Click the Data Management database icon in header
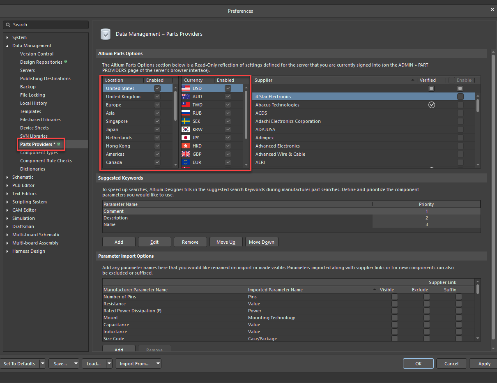Image resolution: width=497 pixels, height=383 pixels. [106, 34]
